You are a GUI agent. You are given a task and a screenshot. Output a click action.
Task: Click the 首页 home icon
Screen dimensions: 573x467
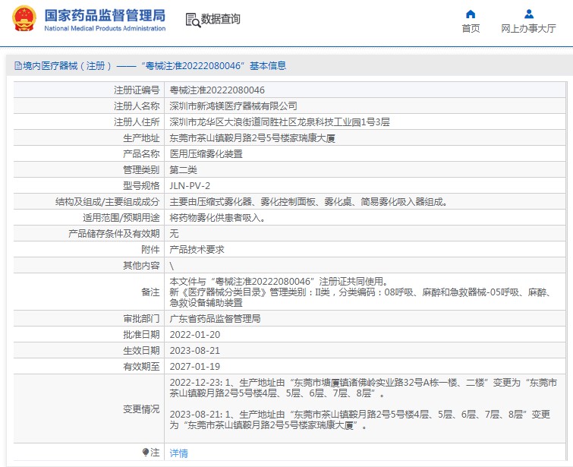click(x=471, y=14)
